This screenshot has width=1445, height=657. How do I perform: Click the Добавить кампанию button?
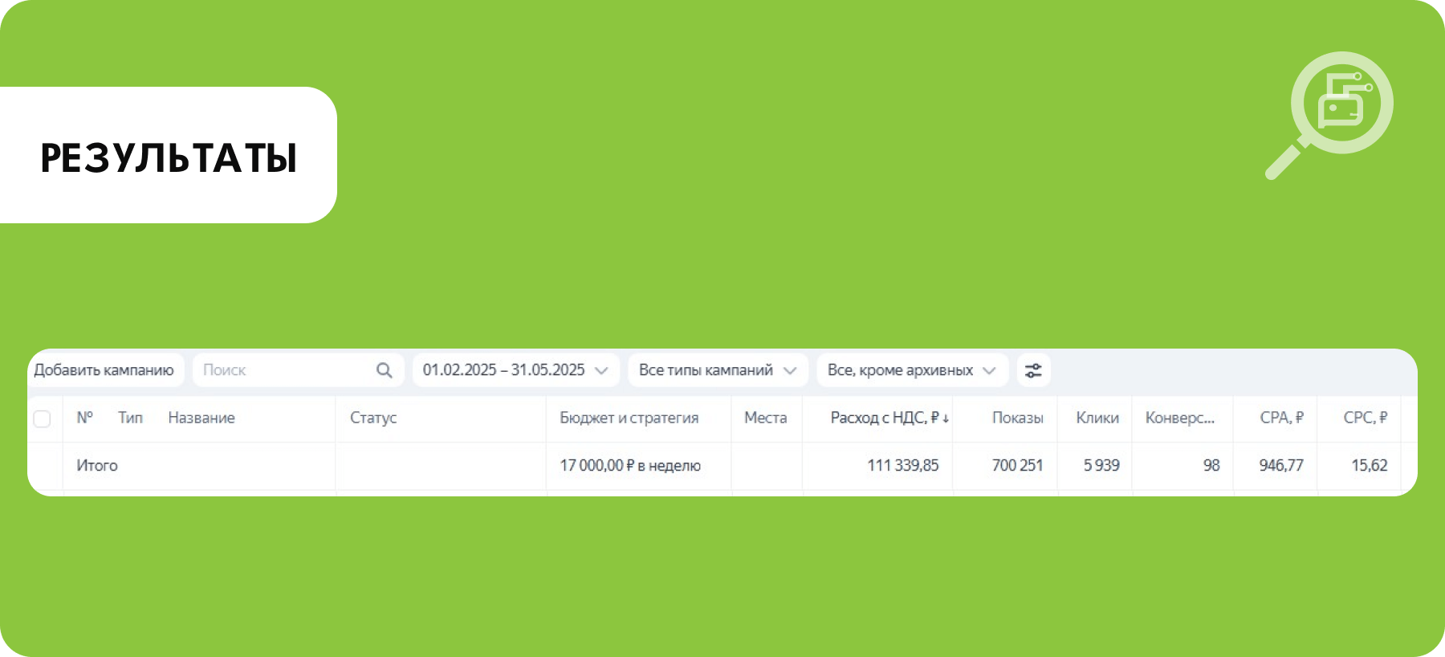[x=104, y=370]
